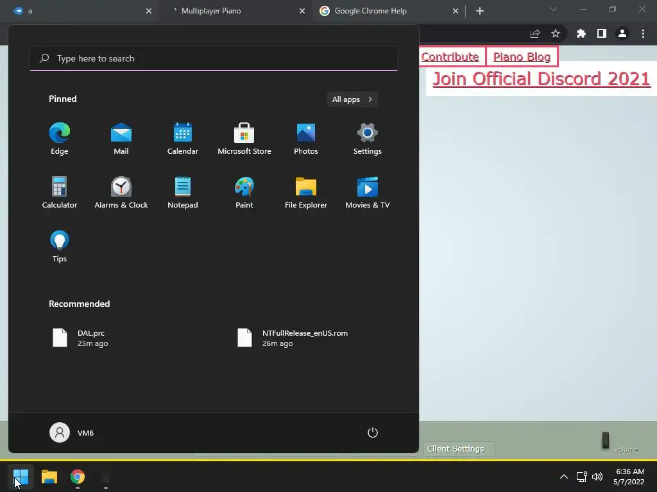
Task: Open recommended file DAL.prc
Action: (80, 338)
